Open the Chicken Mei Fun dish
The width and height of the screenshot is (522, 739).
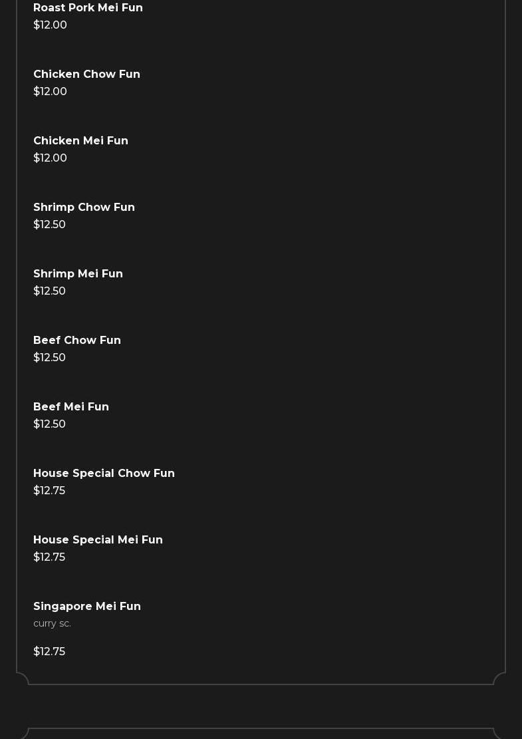click(80, 141)
